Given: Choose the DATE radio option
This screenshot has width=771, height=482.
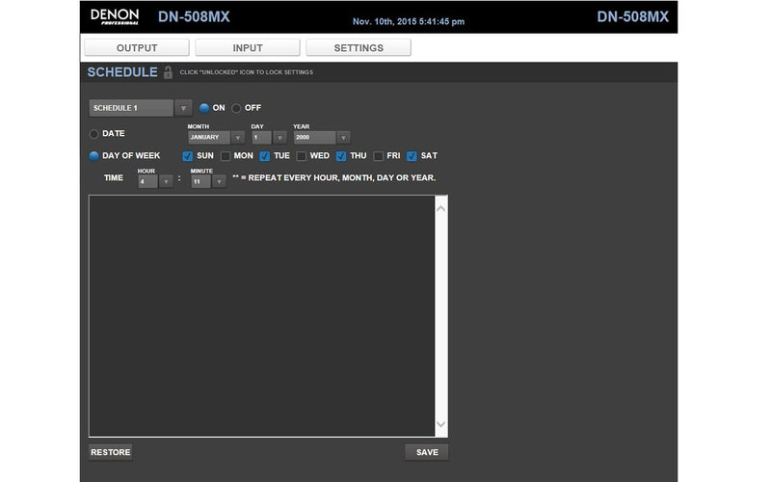Looking at the screenshot, I should pyautogui.click(x=94, y=134).
